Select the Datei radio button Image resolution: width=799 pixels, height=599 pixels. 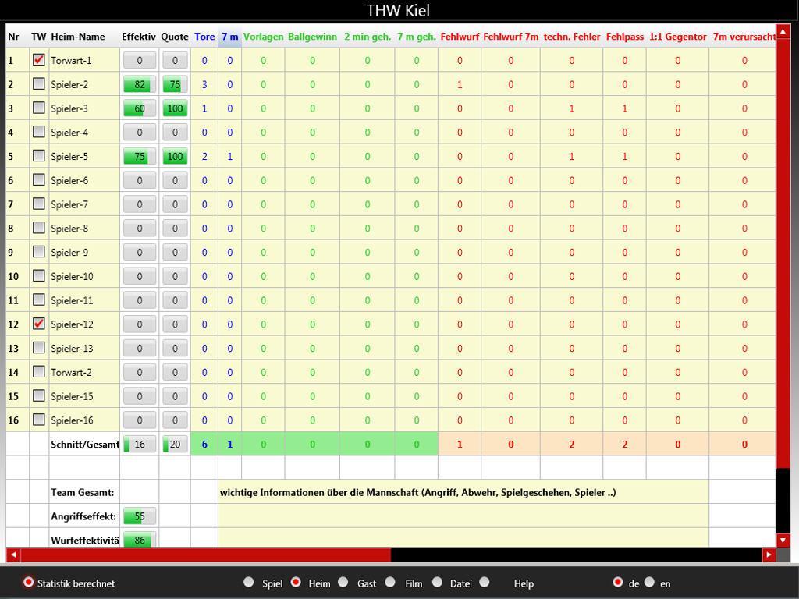click(x=437, y=582)
